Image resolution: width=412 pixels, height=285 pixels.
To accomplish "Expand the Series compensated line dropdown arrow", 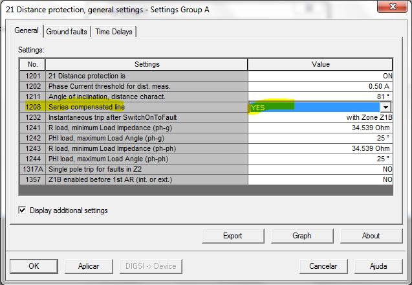I will click(386, 108).
